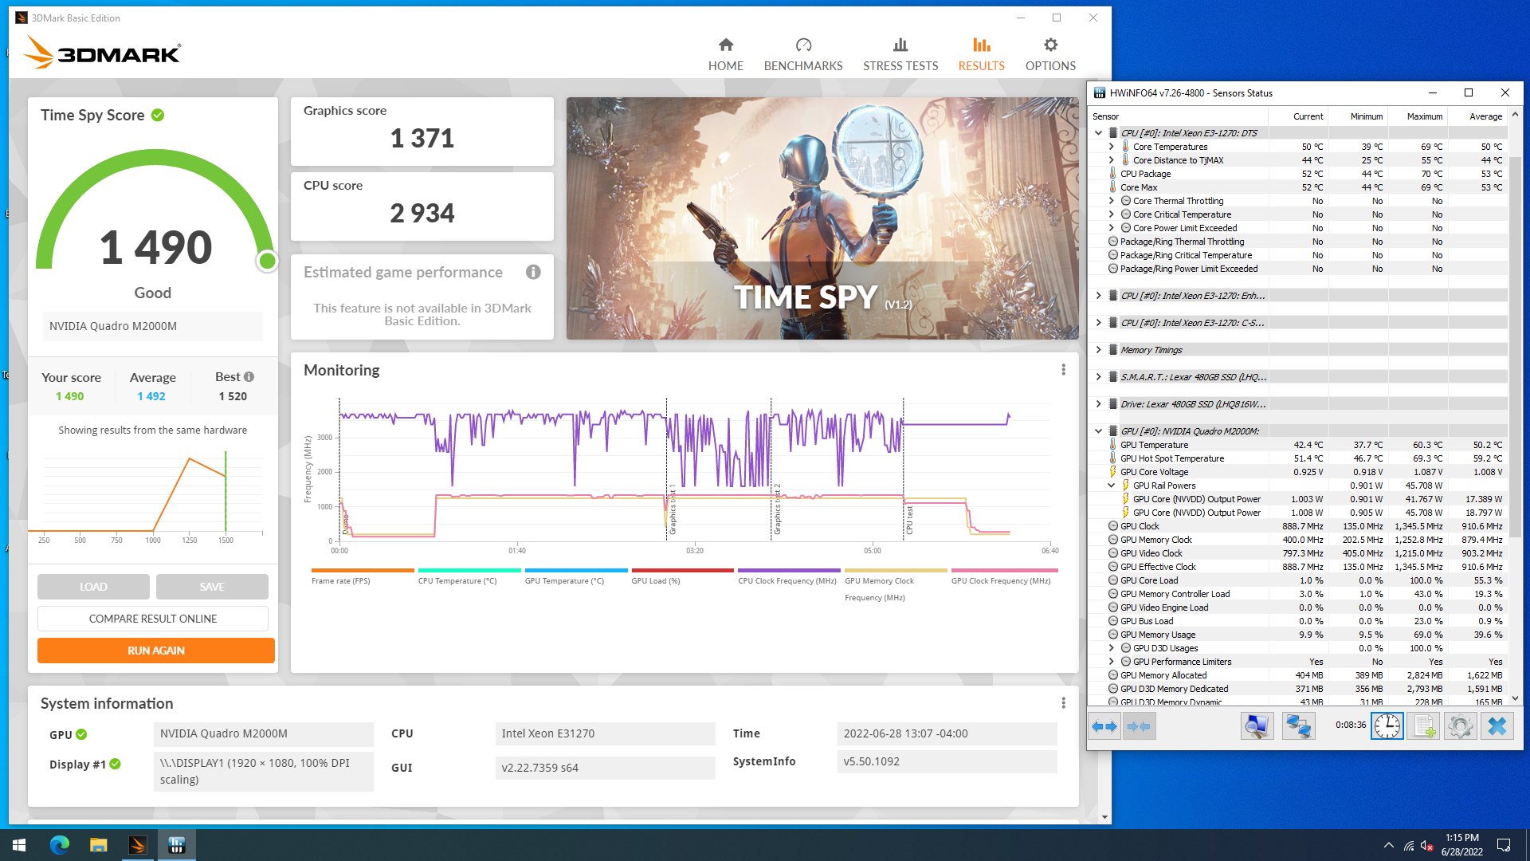Click COMPARE RESULT ONLINE button
1530x861 pixels.
pyautogui.click(x=153, y=619)
